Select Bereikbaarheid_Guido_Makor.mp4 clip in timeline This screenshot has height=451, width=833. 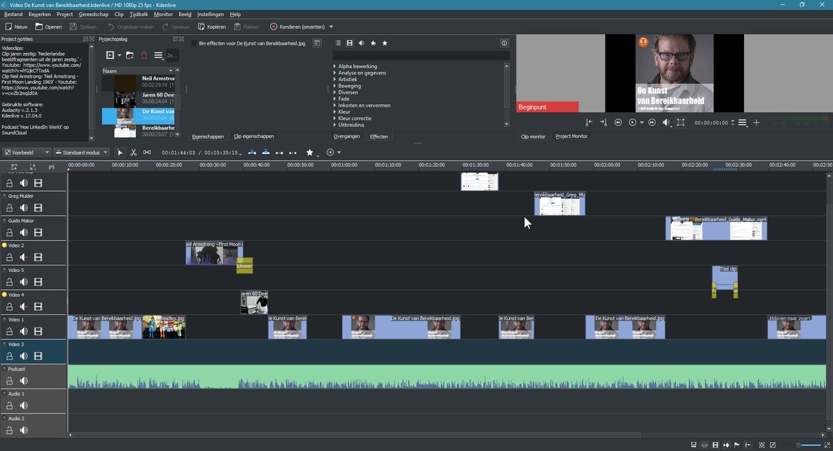[716, 228]
